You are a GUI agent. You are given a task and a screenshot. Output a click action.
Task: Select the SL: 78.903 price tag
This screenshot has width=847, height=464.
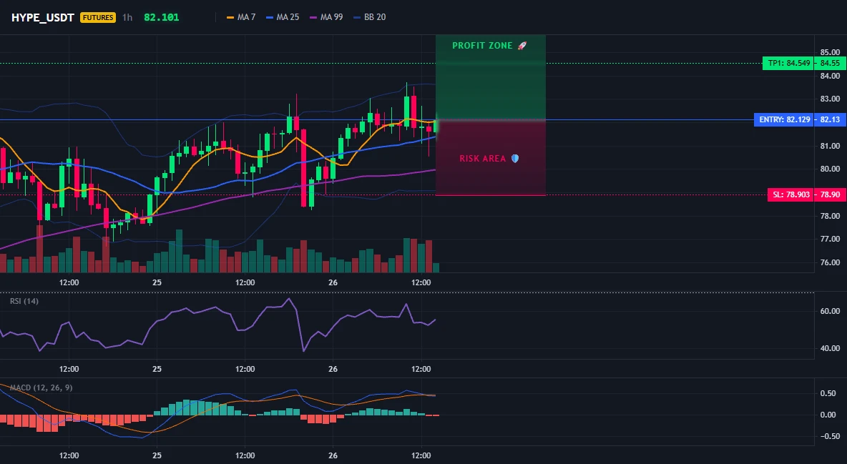pyautogui.click(x=791, y=195)
